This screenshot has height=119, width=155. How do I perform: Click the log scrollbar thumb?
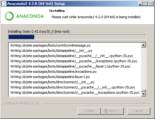coord(144,90)
